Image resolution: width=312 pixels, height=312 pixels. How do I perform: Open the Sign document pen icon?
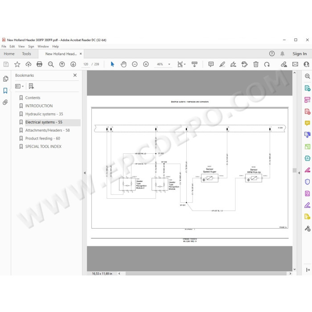pos(233,64)
